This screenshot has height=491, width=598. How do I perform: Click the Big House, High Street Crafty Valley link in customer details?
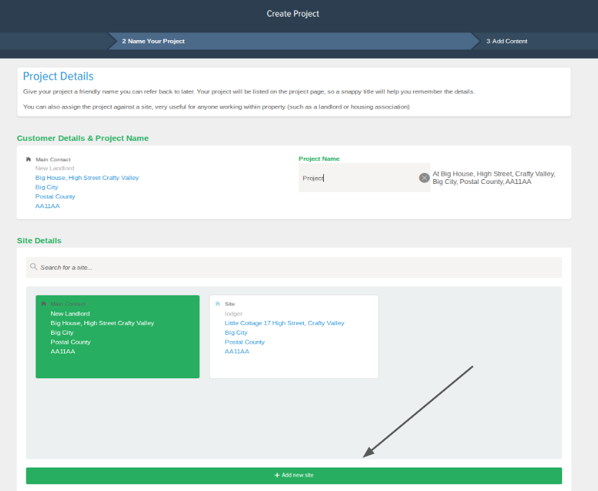pos(87,178)
